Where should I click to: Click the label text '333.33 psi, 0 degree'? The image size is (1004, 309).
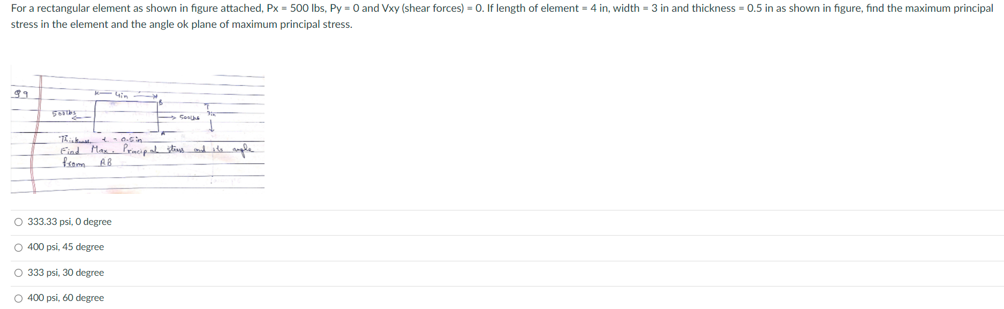click(69, 221)
